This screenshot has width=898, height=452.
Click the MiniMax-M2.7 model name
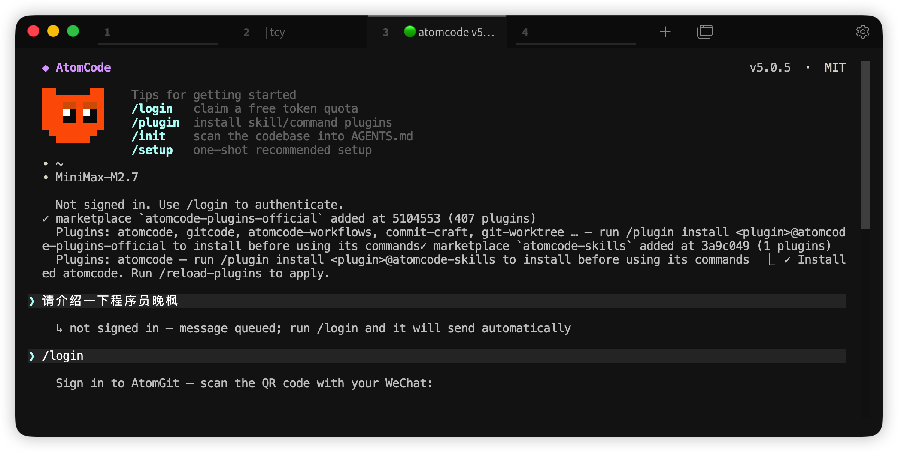click(97, 177)
